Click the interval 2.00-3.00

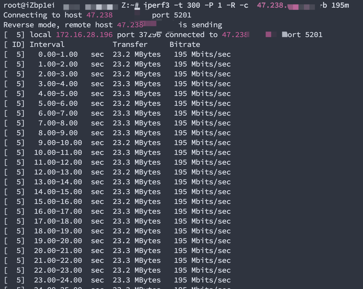click(x=58, y=74)
